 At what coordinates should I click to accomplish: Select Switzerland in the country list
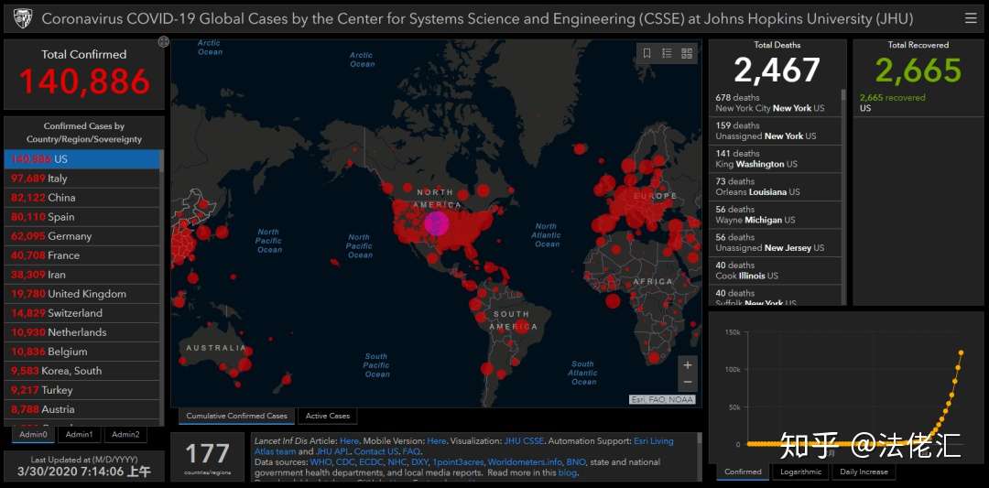[82, 313]
